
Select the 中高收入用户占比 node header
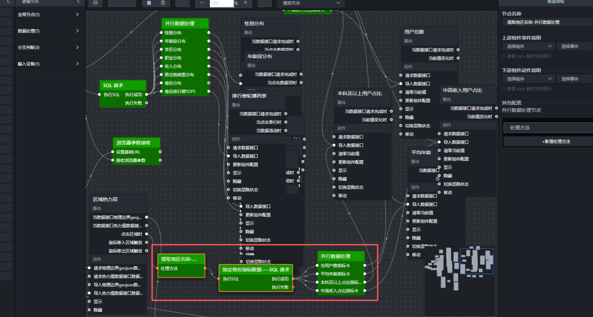(x=468, y=90)
